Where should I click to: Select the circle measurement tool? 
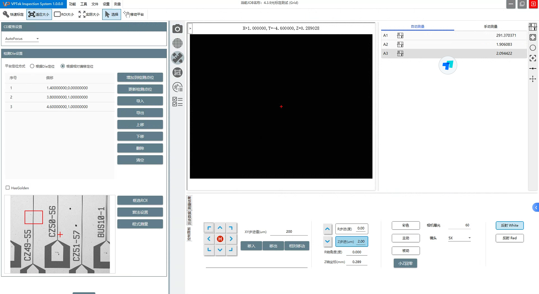[533, 48]
